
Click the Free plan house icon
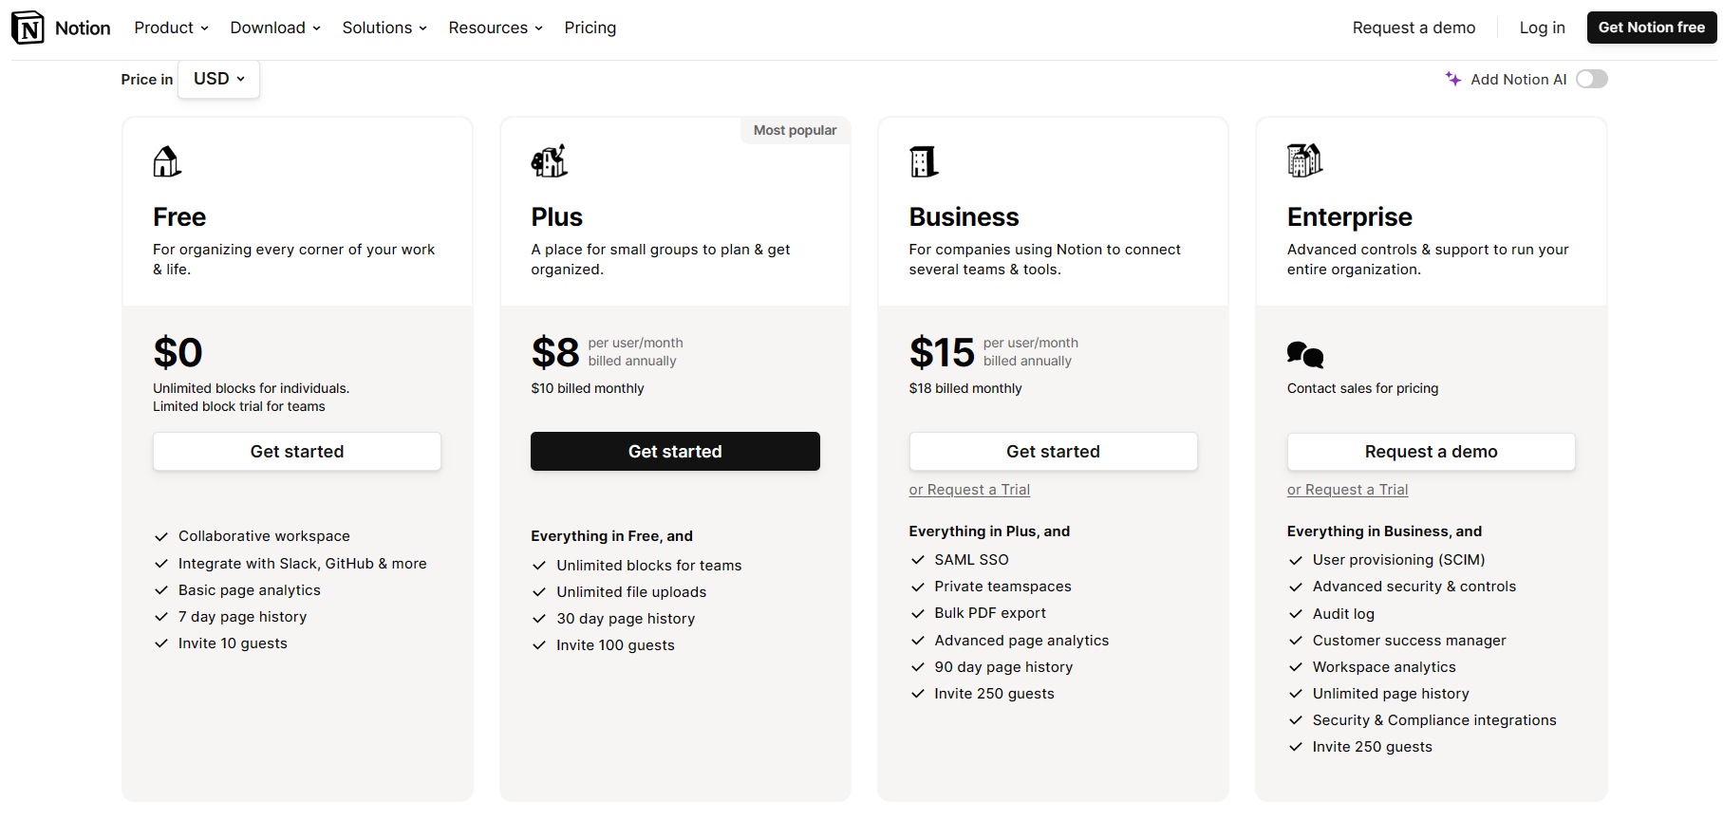pyautogui.click(x=167, y=162)
